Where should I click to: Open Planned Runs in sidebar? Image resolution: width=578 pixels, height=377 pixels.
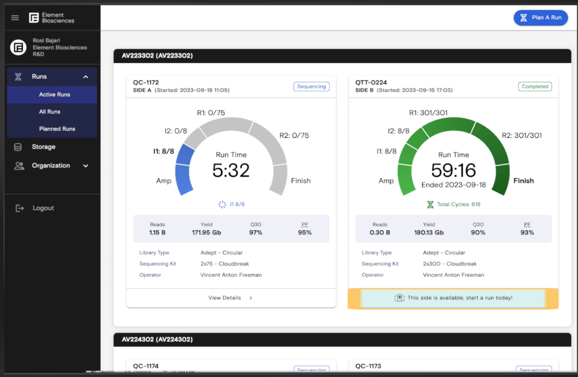point(57,129)
